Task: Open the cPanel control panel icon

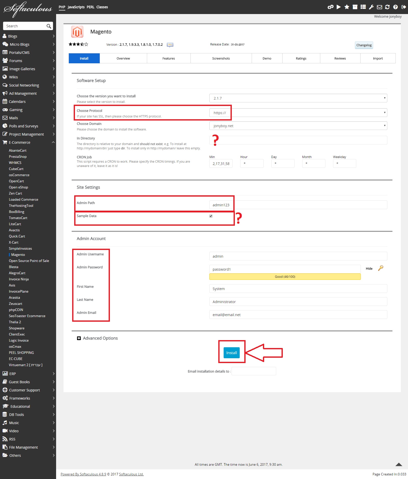Action: pos(330,7)
